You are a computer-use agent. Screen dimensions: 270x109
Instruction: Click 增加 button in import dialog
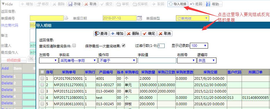pos(117,34)
